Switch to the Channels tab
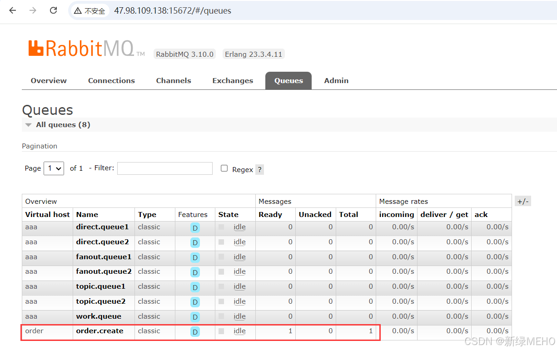 (x=174, y=80)
